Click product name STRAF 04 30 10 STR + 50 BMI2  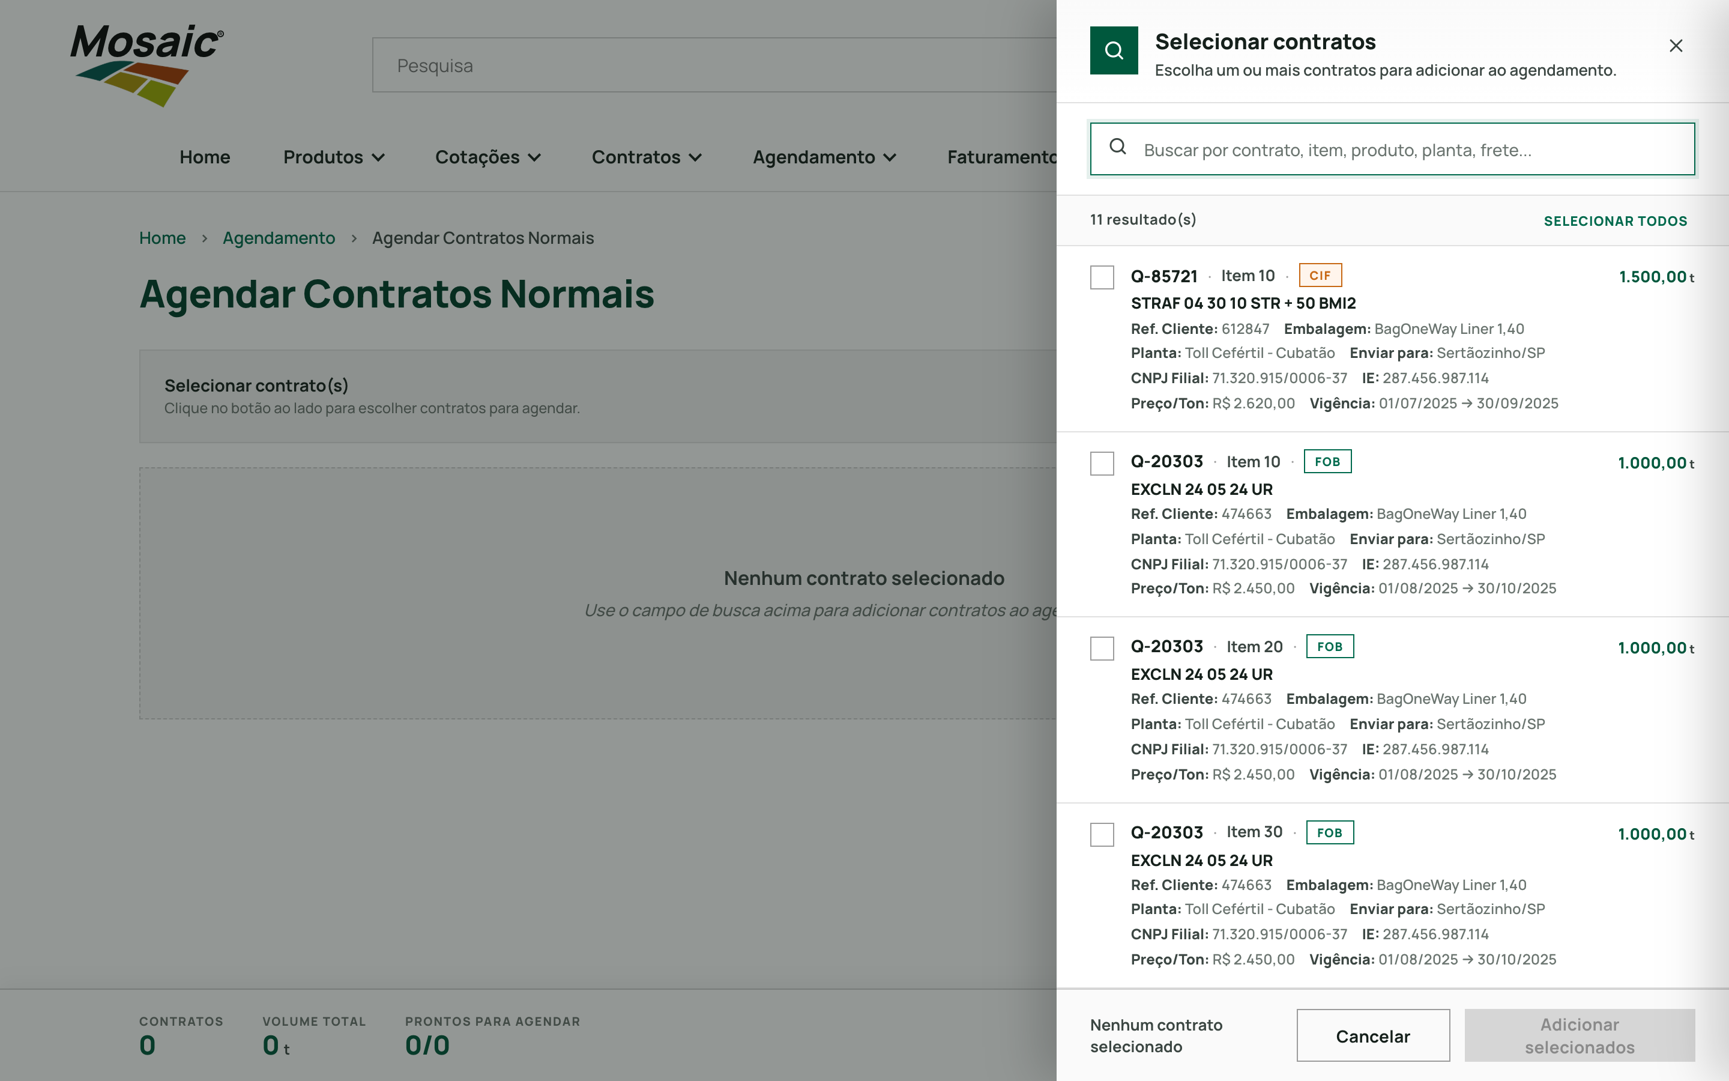[1243, 303]
